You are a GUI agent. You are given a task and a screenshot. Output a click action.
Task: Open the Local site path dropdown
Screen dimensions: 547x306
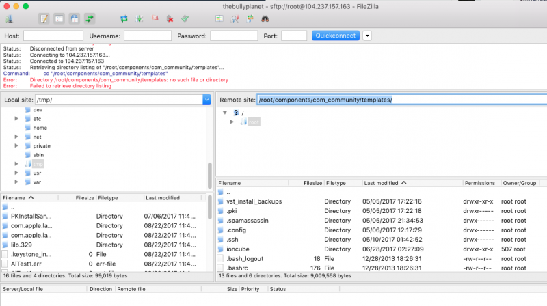click(206, 100)
